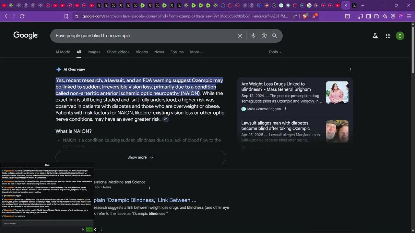This screenshot has width=415, height=233.
Task: Collapse chat panel with left arrow
Action: [x=95, y=229]
